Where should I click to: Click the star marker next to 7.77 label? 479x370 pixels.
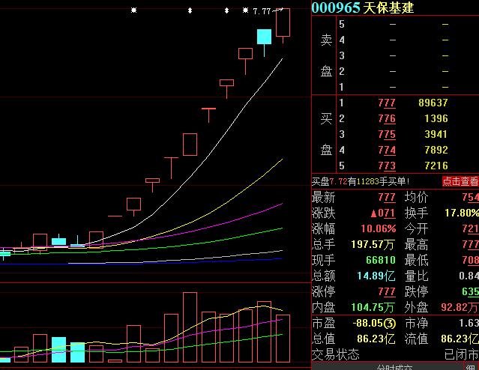[245, 10]
